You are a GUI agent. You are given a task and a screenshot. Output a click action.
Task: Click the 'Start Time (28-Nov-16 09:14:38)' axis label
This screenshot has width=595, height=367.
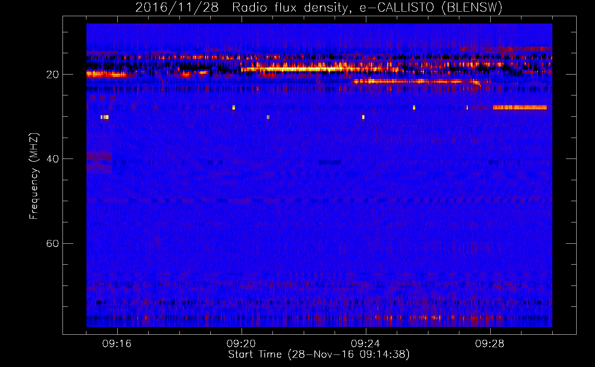319,355
